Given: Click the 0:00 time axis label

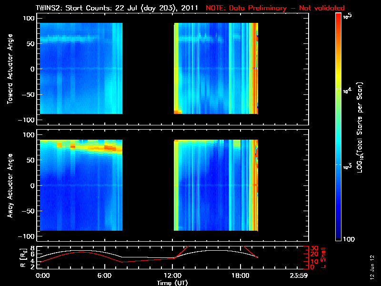Looking at the screenshot, I should point(42,276).
